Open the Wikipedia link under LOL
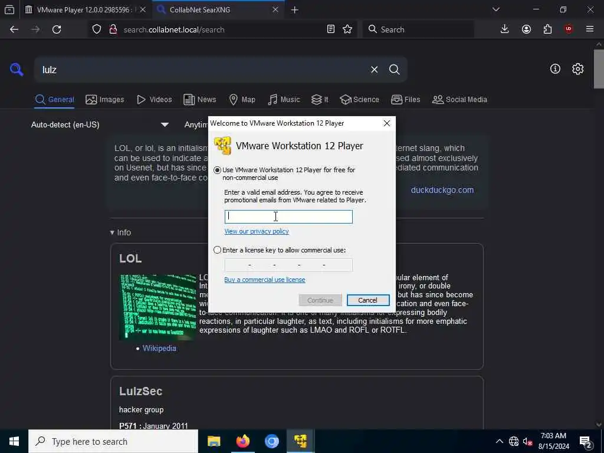The image size is (604, 453). 159,348
